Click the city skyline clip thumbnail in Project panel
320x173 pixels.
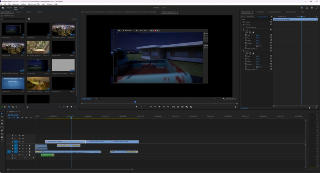tap(63, 29)
